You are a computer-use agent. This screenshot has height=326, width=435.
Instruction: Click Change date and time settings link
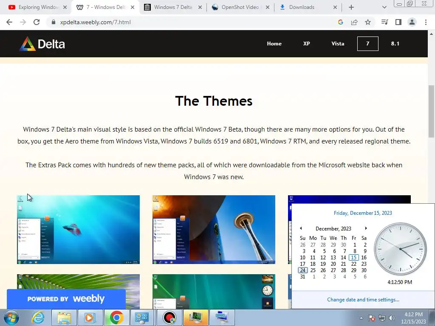click(363, 300)
